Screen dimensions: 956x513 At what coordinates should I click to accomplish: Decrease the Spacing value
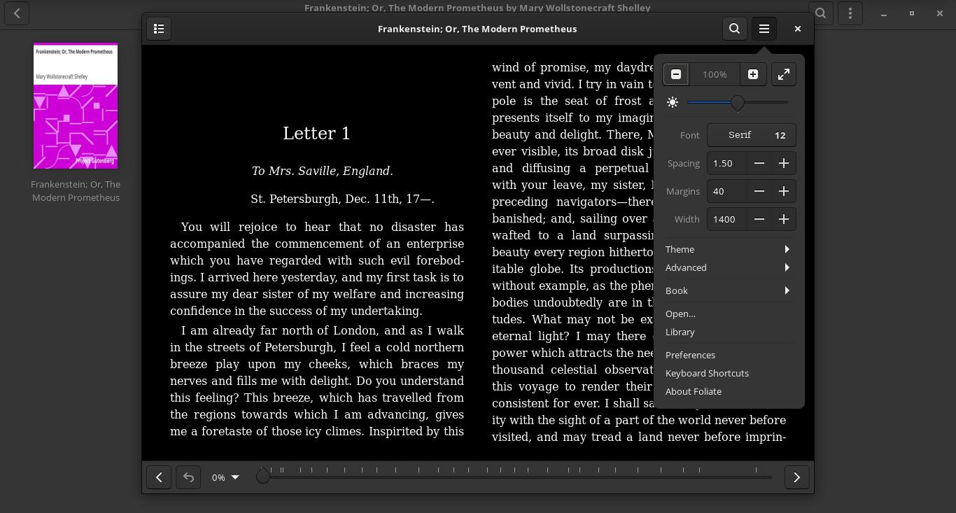(x=759, y=163)
